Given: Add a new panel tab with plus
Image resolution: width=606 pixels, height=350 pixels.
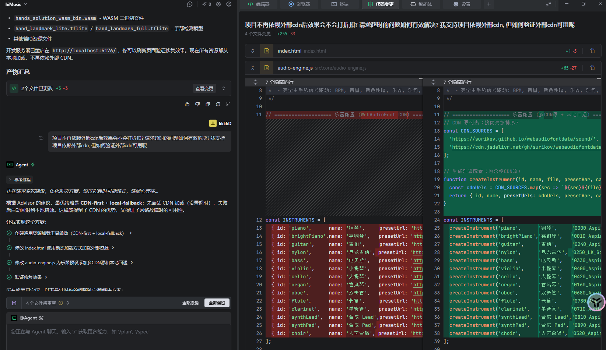Looking at the screenshot, I should [489, 4].
